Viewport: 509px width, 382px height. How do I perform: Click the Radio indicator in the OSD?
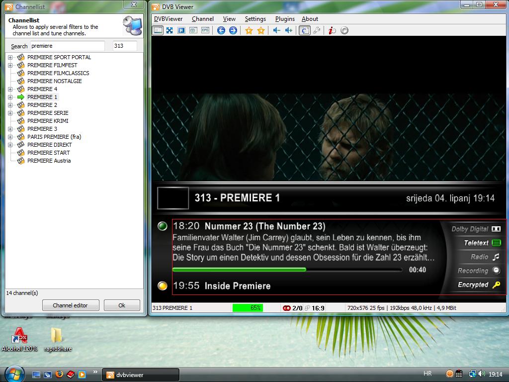[485, 257]
